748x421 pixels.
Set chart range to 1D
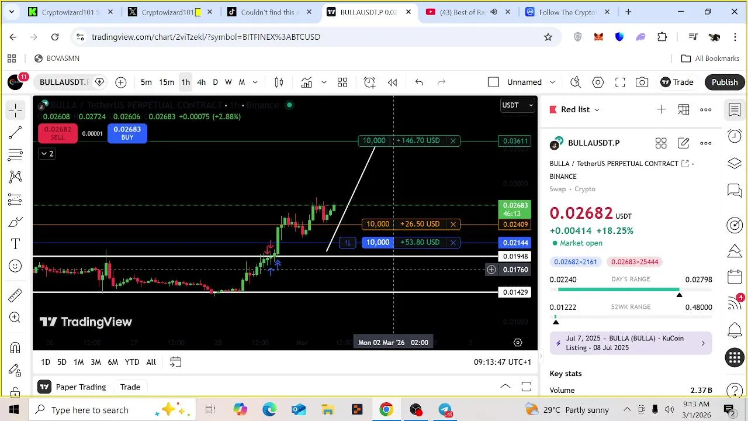pos(46,363)
